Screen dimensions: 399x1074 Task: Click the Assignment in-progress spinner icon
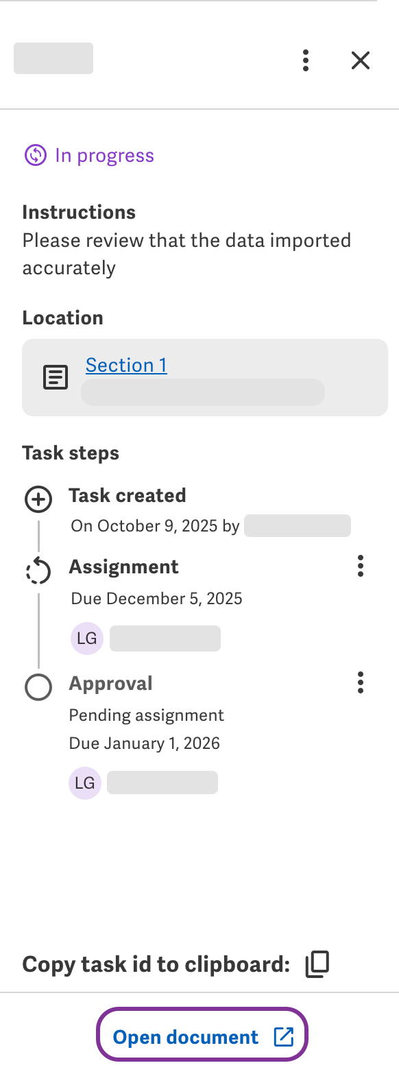(x=38, y=571)
